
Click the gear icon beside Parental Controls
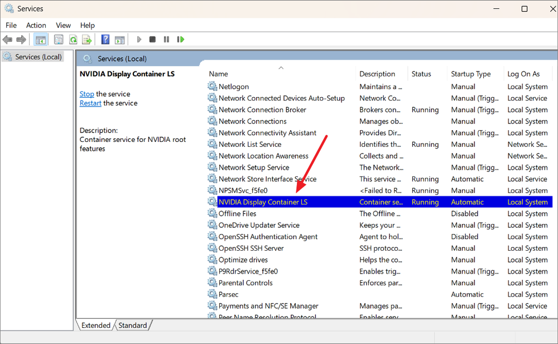click(213, 283)
